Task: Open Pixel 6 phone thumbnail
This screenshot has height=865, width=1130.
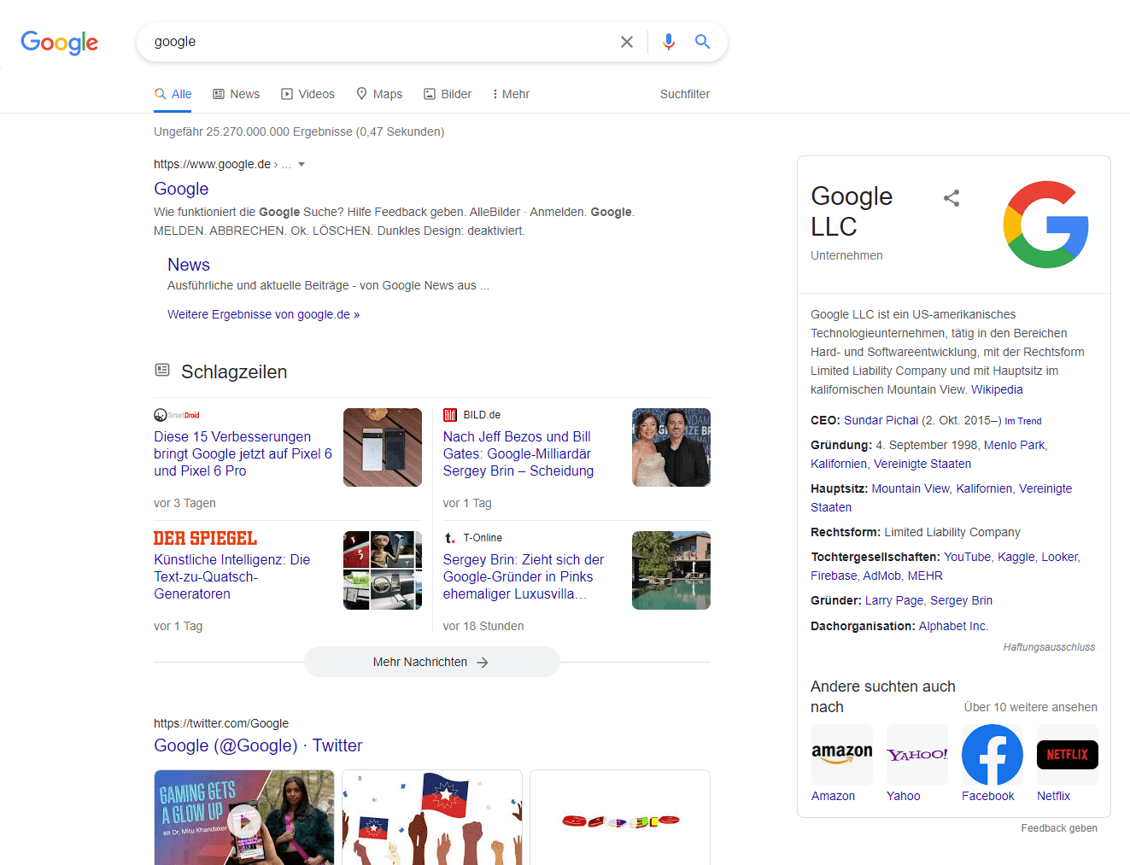Action: pos(383,447)
